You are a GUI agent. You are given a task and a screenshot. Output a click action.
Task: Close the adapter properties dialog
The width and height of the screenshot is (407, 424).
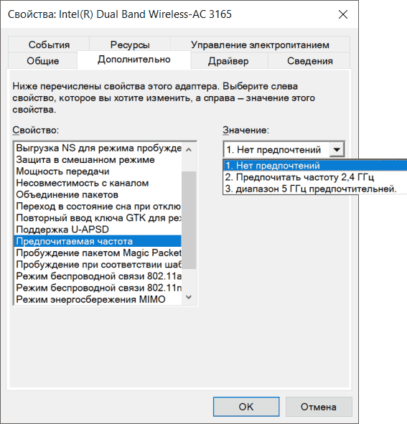(x=343, y=14)
